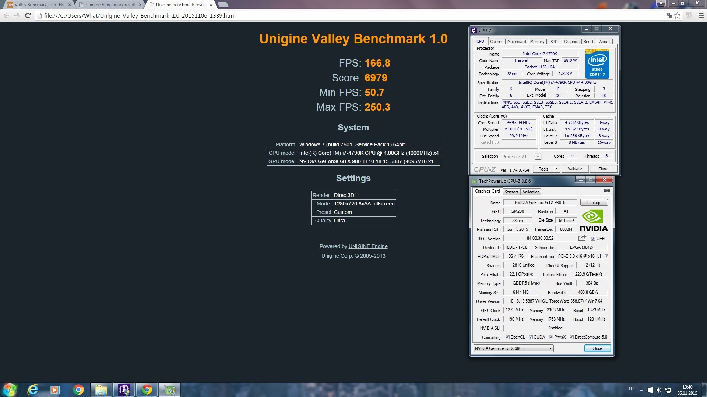
Task: Switch to Graphics tab in CPU-Z
Action: click(x=571, y=42)
